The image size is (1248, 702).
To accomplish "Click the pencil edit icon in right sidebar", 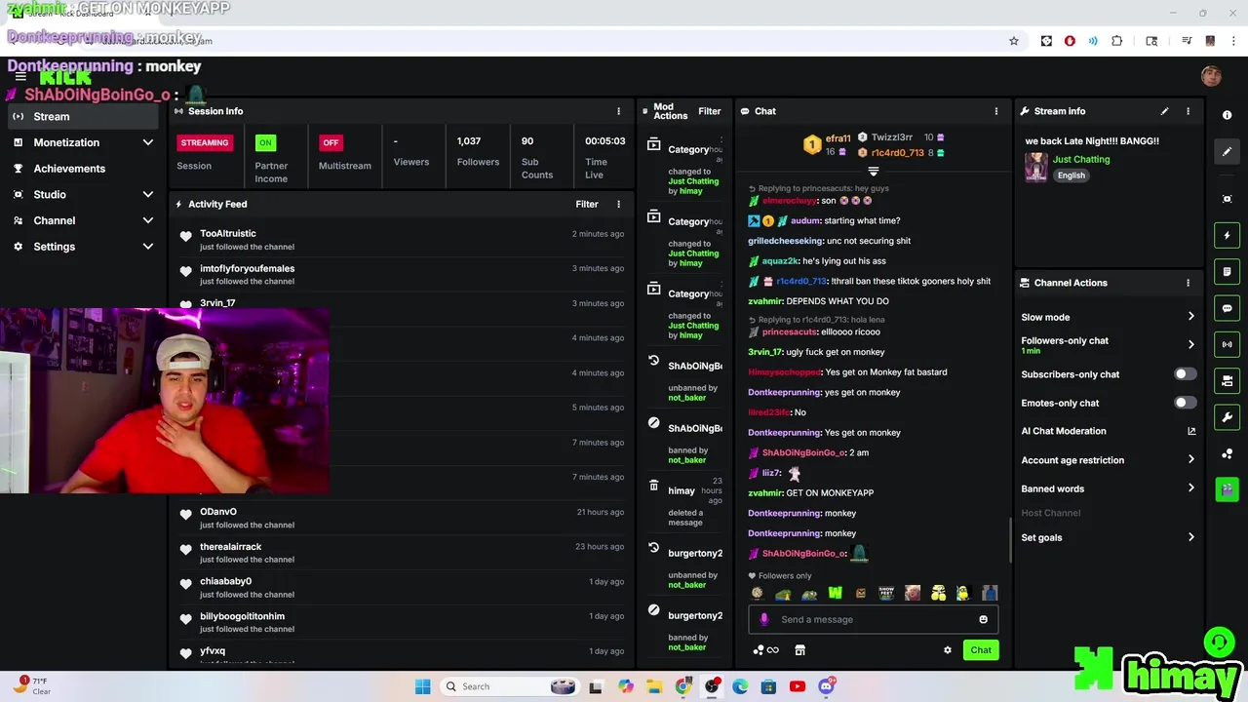I will [x=1227, y=151].
